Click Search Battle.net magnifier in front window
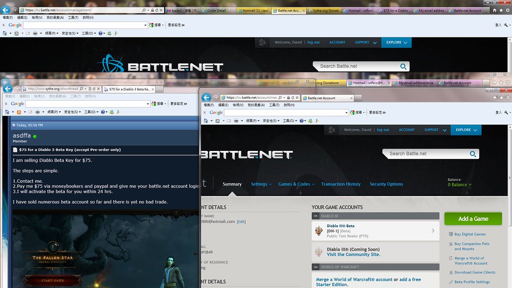The width and height of the screenshot is (512, 288). pyautogui.click(x=472, y=153)
